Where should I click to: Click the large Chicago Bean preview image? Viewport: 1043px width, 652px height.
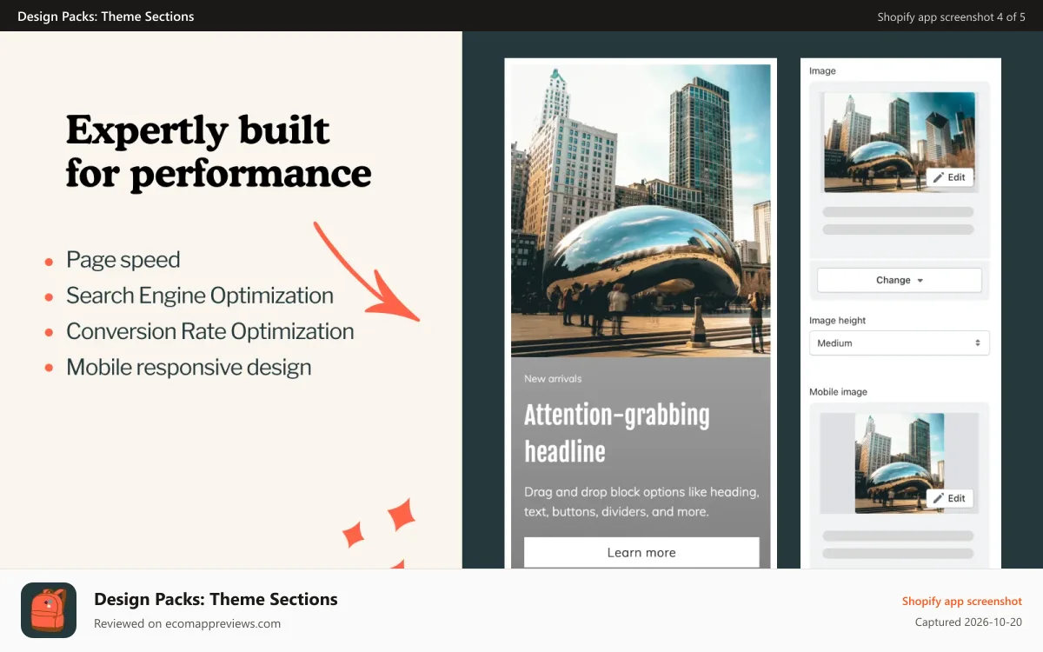coord(641,210)
